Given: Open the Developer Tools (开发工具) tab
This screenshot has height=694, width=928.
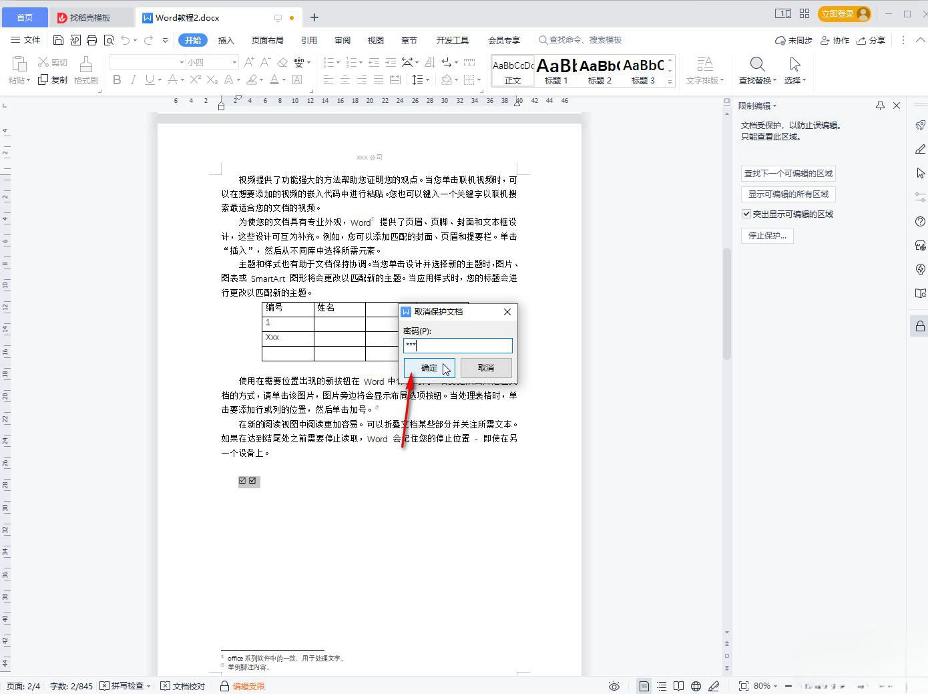Looking at the screenshot, I should pos(453,40).
